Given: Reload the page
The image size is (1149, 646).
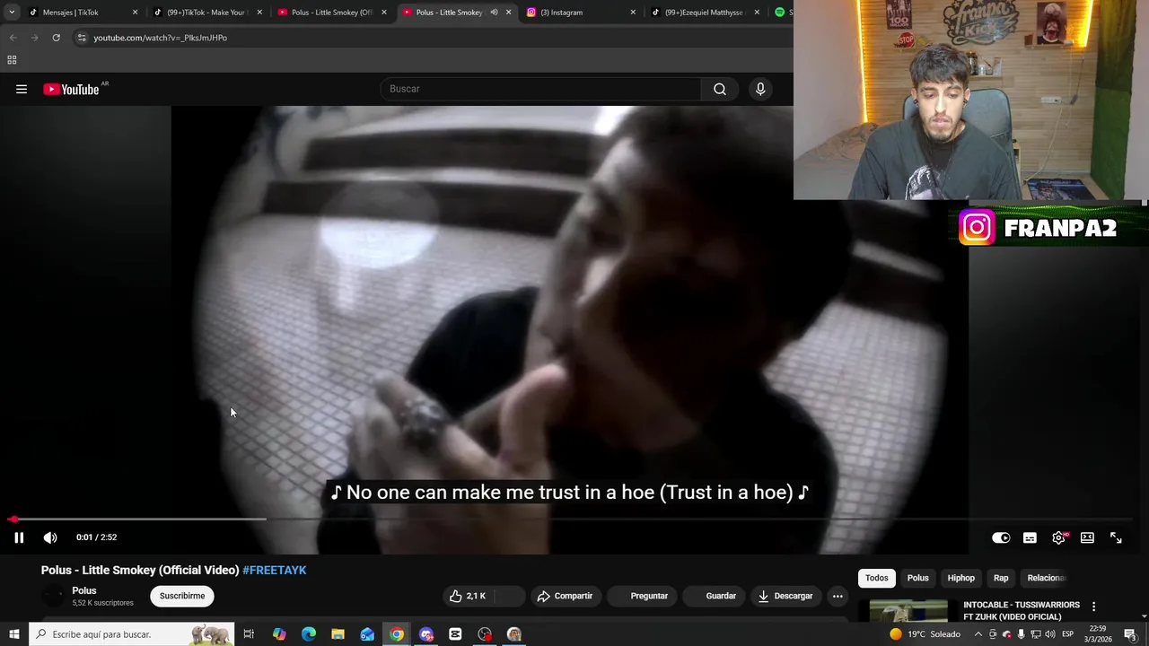Looking at the screenshot, I should (56, 38).
